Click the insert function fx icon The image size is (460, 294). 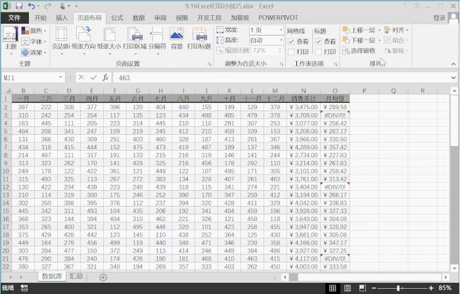(x=105, y=78)
